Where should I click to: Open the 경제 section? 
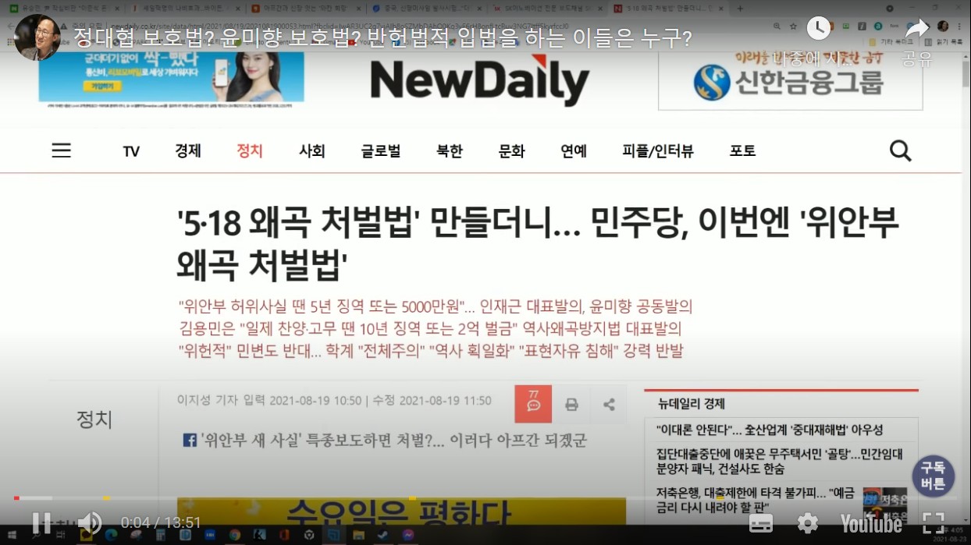[x=188, y=150]
